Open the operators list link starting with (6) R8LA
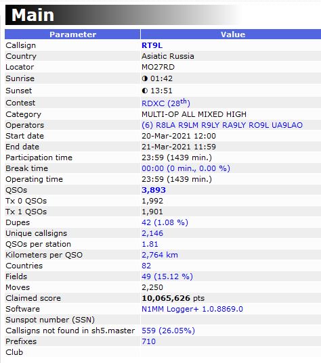 click(222, 125)
